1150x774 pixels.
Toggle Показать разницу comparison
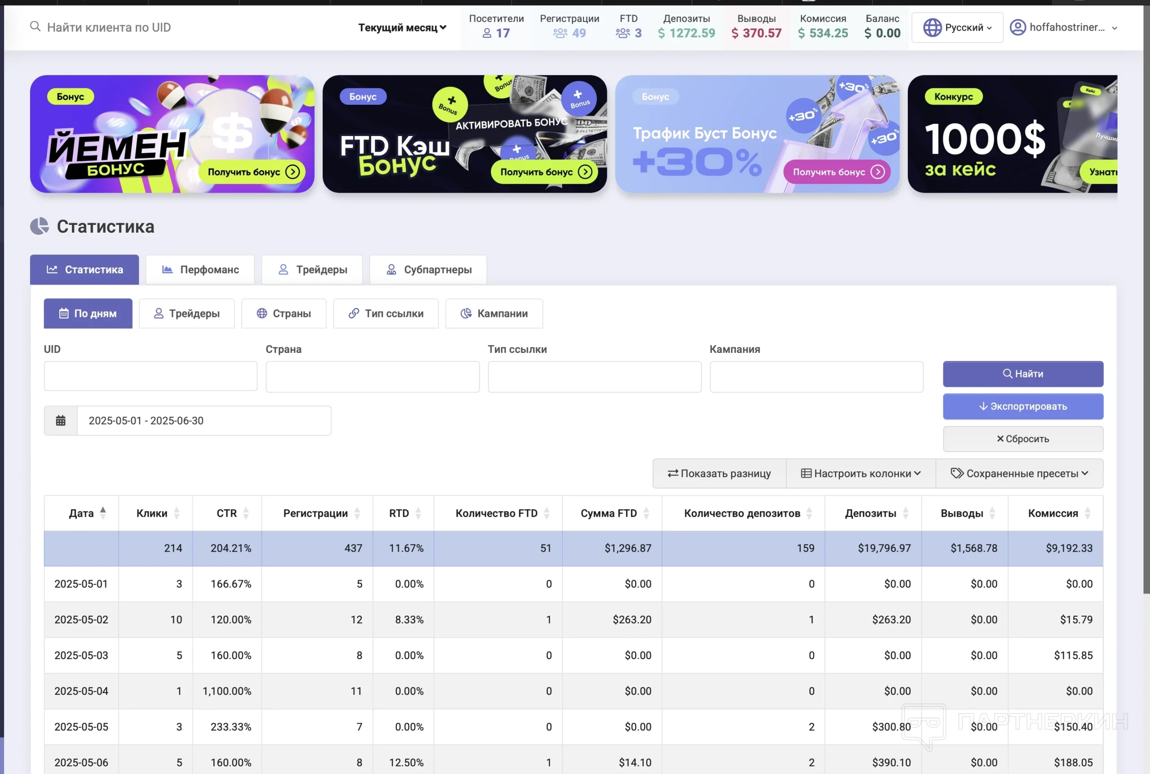pyautogui.click(x=719, y=473)
